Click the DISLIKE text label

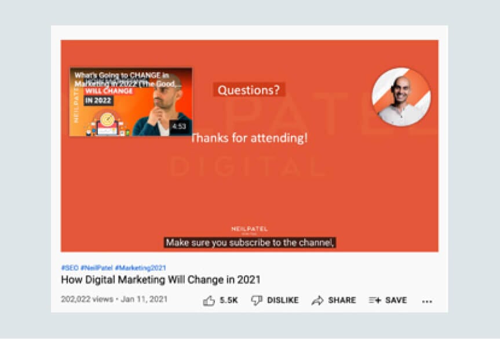(x=283, y=300)
